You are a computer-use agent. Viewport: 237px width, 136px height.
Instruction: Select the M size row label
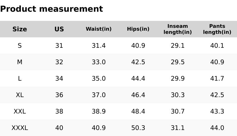coord(20,62)
